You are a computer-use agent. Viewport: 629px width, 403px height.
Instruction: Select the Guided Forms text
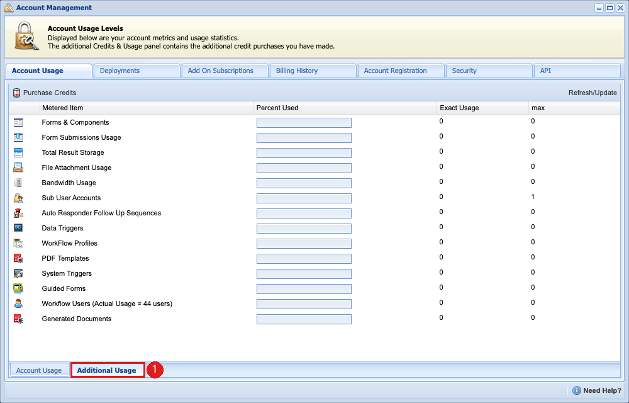point(64,288)
